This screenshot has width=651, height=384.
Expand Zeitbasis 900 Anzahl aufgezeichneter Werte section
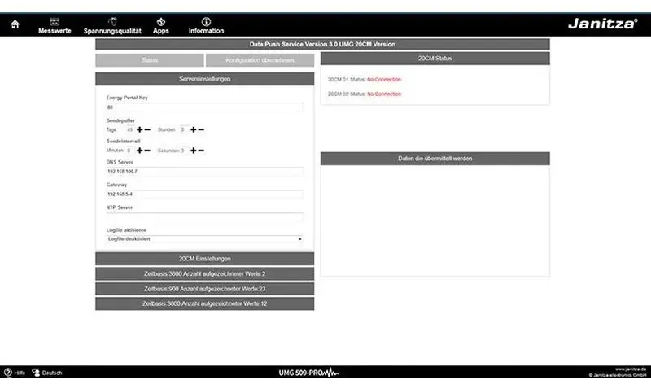205,289
